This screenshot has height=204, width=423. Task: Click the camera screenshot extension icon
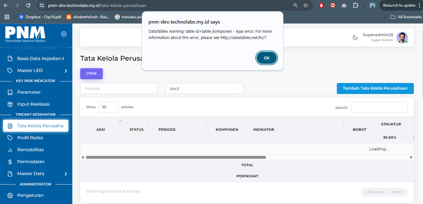coord(344,5)
